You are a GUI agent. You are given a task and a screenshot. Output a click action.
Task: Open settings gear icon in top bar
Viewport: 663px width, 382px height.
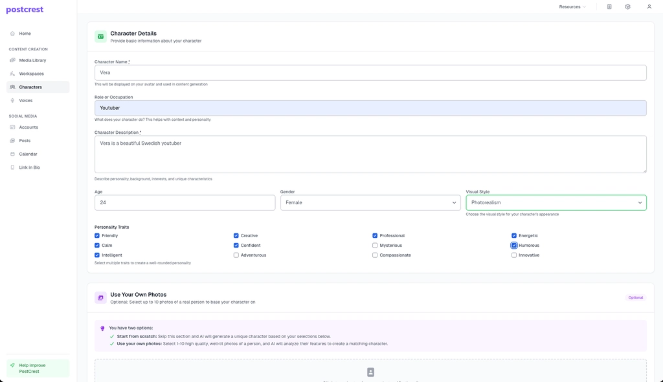tap(627, 6)
